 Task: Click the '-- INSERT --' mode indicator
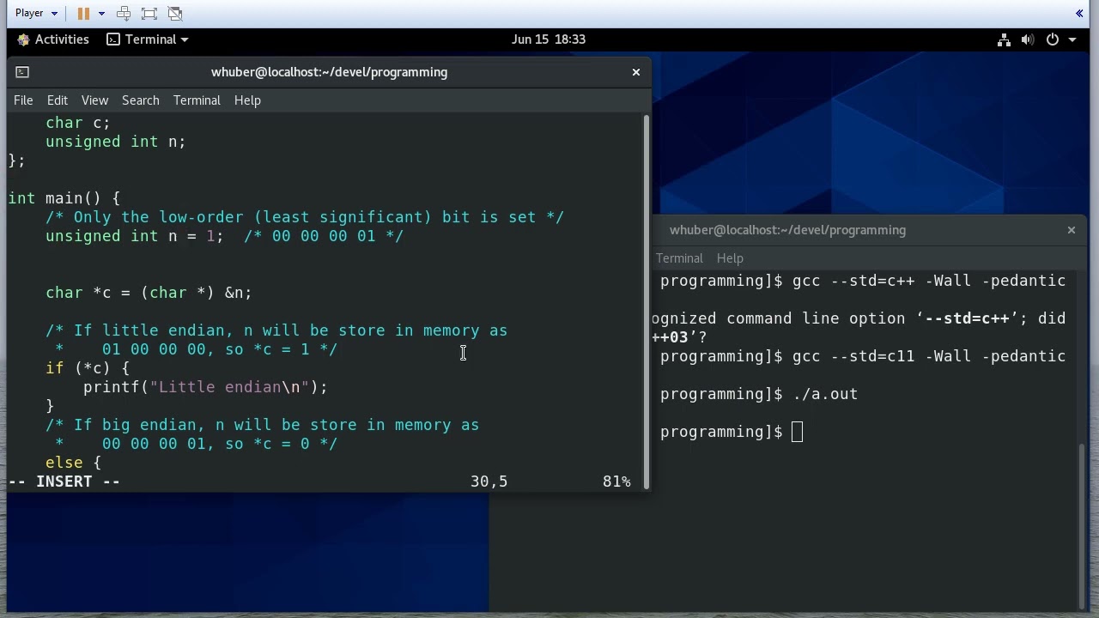click(x=64, y=482)
